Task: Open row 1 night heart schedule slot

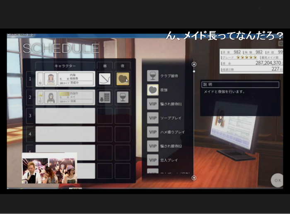Action: [123, 79]
